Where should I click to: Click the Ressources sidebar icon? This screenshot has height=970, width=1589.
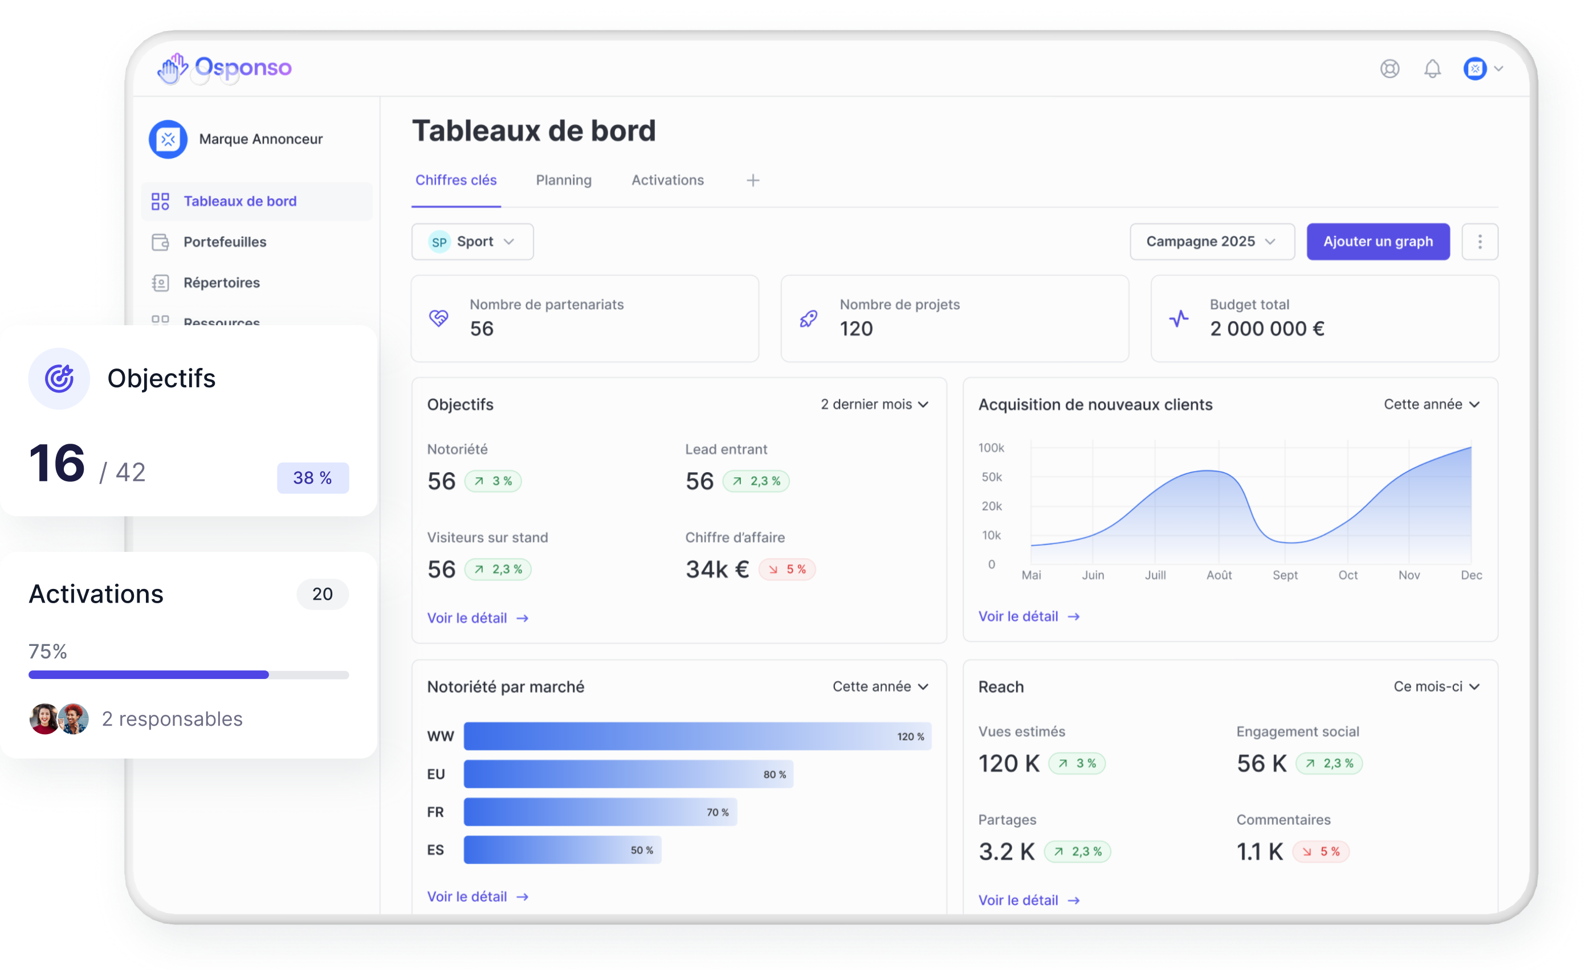pyautogui.click(x=160, y=321)
